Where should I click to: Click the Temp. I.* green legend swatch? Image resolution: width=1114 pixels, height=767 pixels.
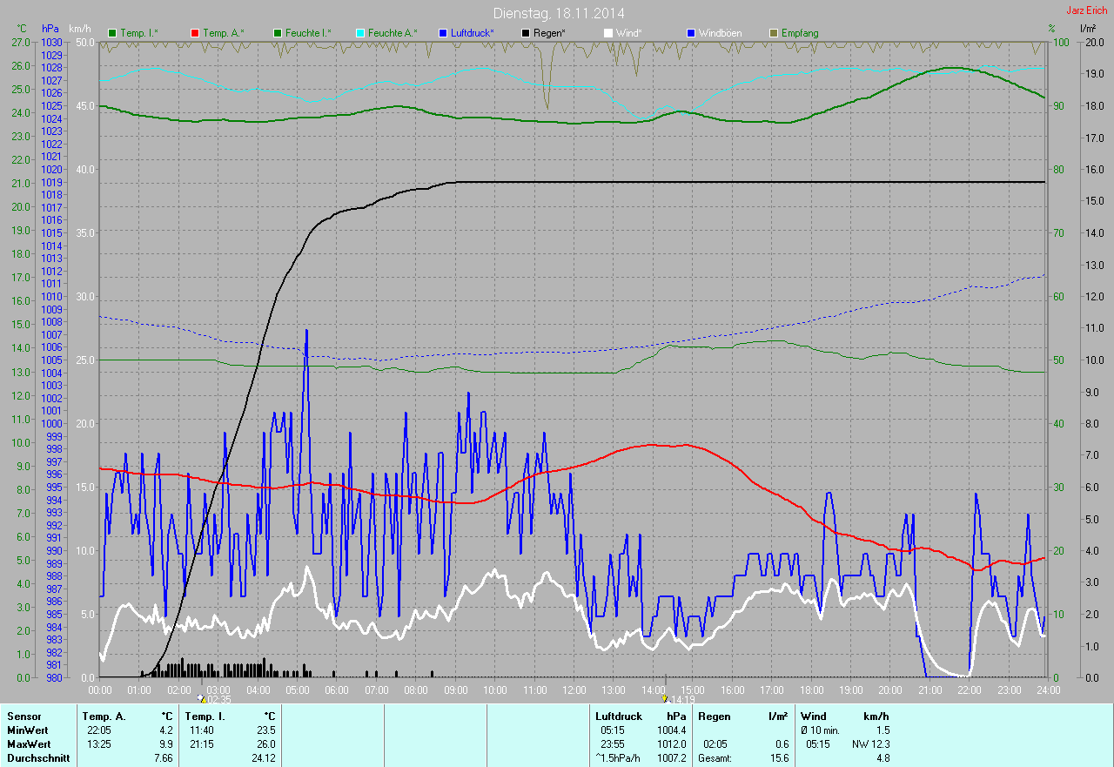112,33
